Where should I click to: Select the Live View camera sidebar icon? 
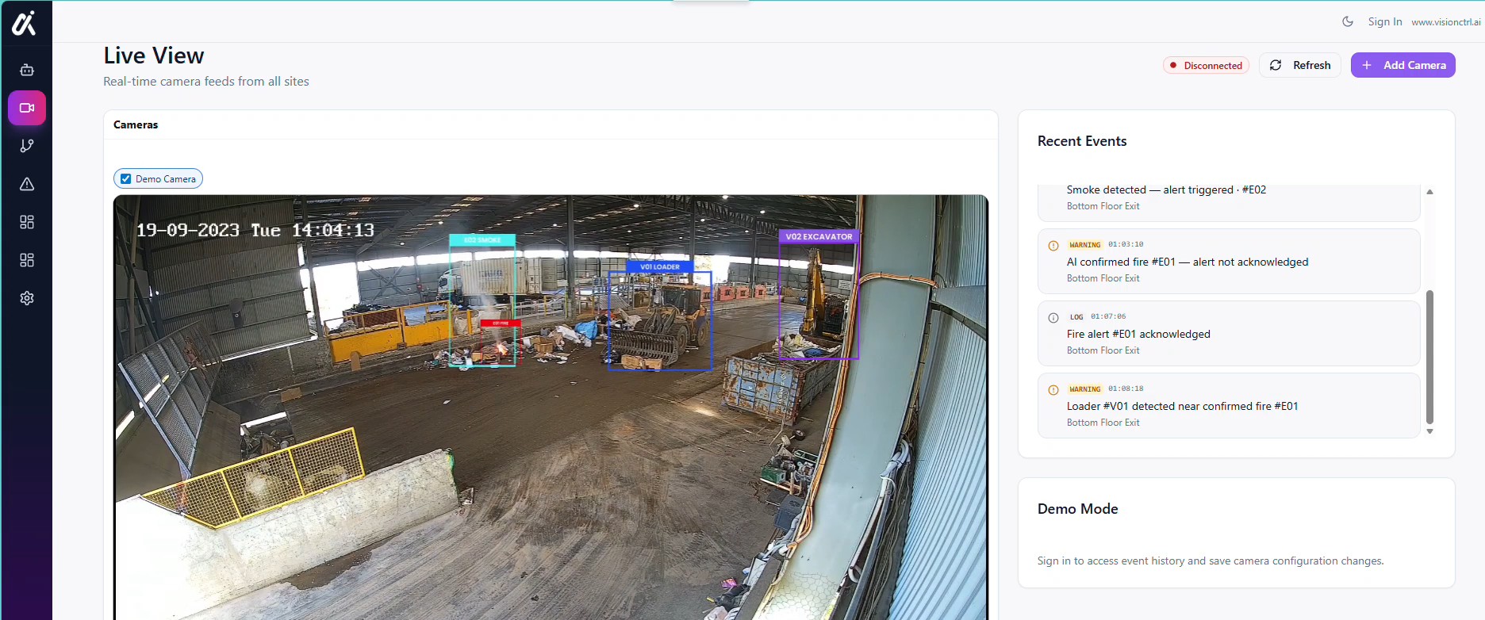27,108
